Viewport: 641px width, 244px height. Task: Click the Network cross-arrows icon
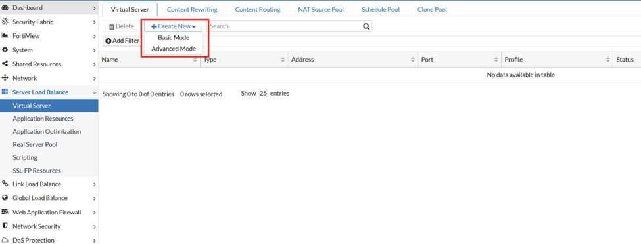5,78
